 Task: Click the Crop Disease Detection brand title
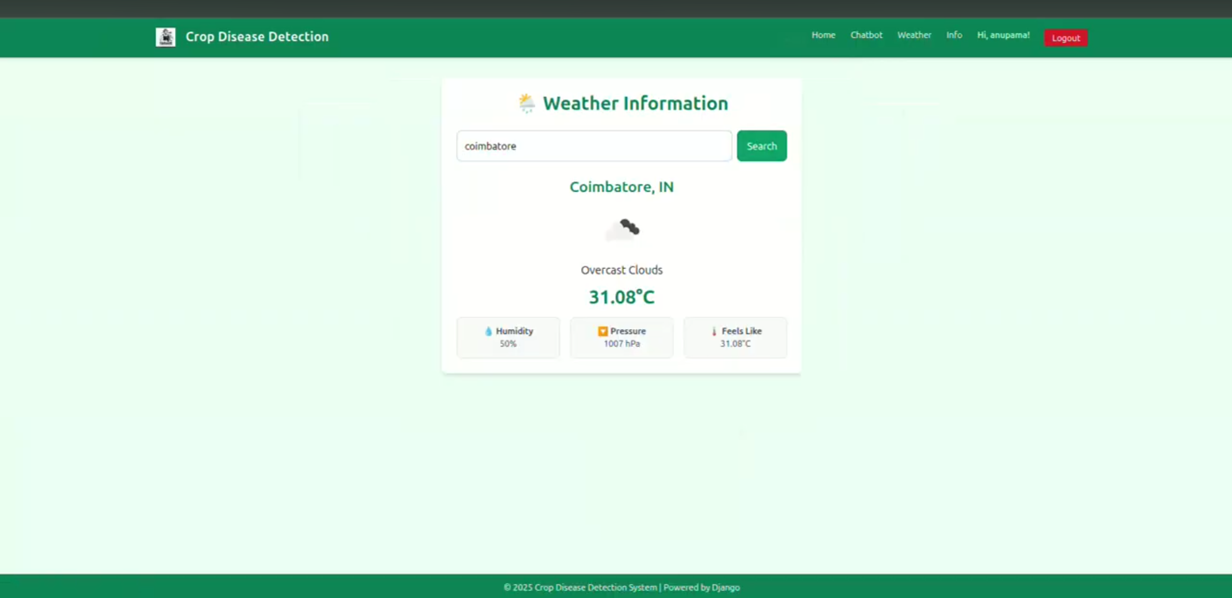click(x=257, y=37)
